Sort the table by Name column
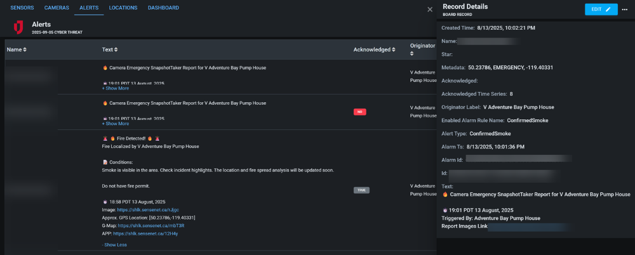The height and width of the screenshot is (255, 635). point(17,49)
